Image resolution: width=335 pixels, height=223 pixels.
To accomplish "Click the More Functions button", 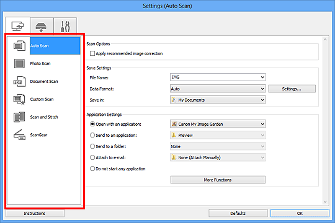I will 218,180.
